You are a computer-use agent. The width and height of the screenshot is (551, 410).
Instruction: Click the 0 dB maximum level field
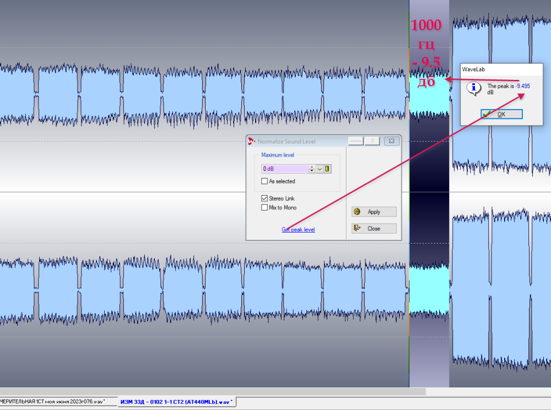coord(284,169)
